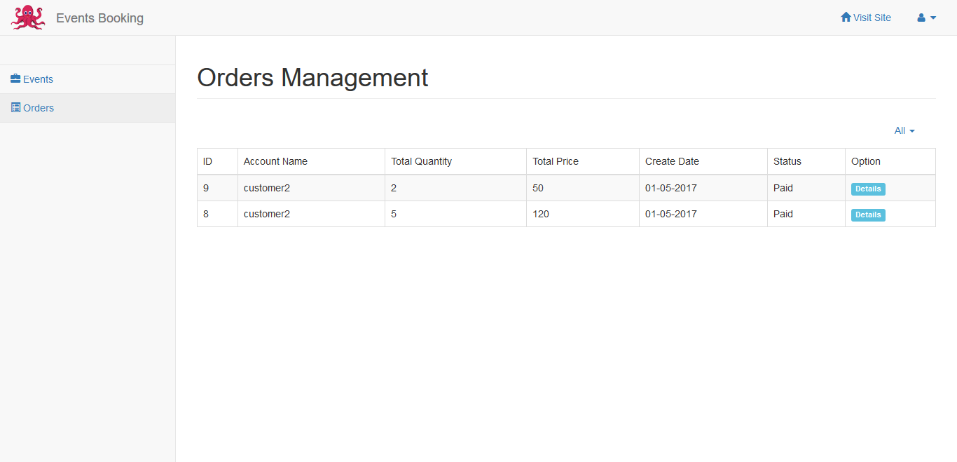Viewport: 957px width, 462px height.
Task: Follow the Visit Site link
Action: click(872, 18)
